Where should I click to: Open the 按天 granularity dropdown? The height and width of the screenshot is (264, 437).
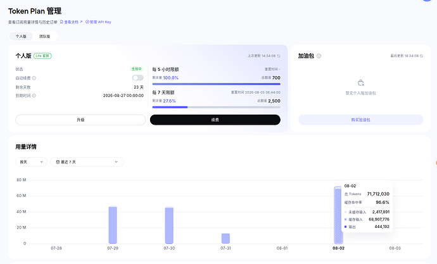pos(31,162)
